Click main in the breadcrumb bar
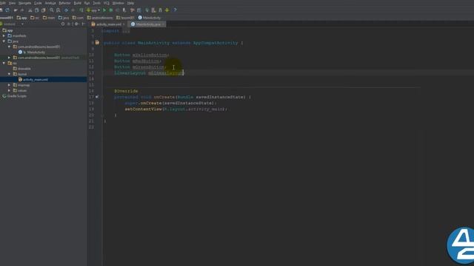This screenshot has width=474, height=266. point(49,18)
